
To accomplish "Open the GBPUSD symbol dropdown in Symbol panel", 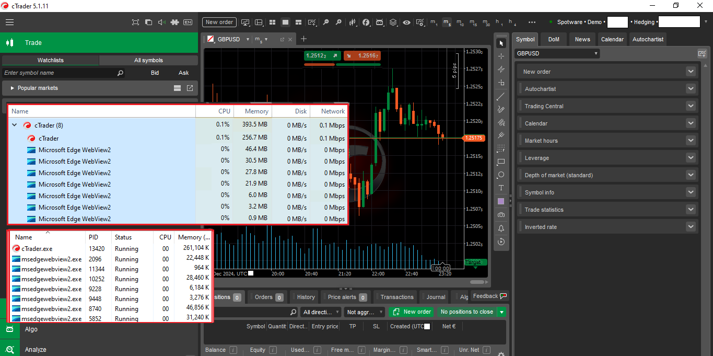I will (x=557, y=53).
